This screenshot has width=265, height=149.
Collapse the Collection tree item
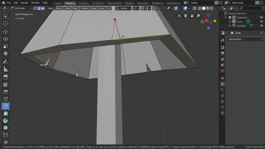tap(226, 17)
